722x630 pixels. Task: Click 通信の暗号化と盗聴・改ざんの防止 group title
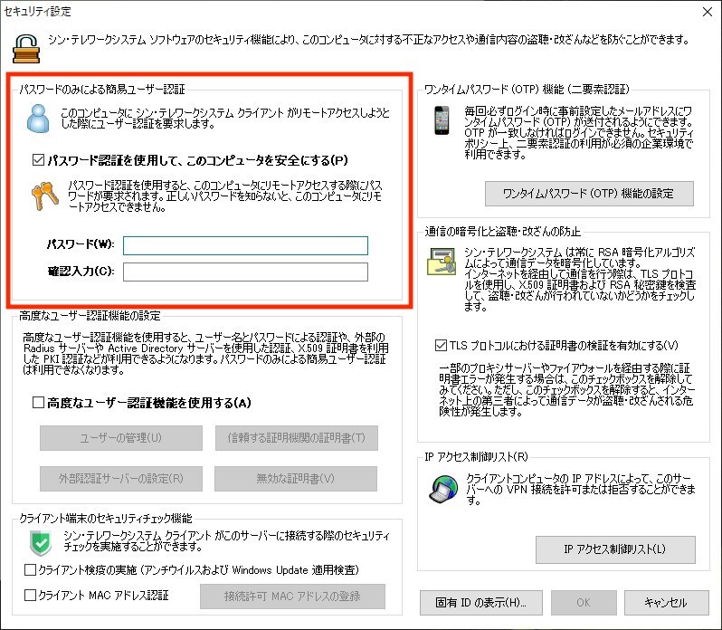(x=502, y=231)
